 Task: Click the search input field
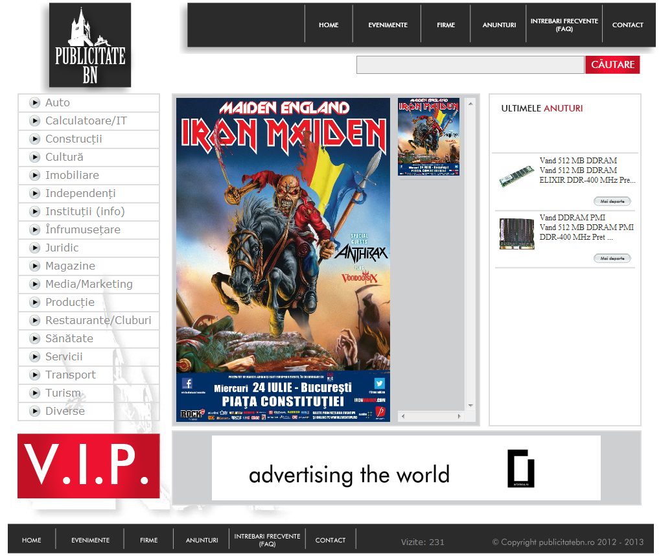coord(470,64)
